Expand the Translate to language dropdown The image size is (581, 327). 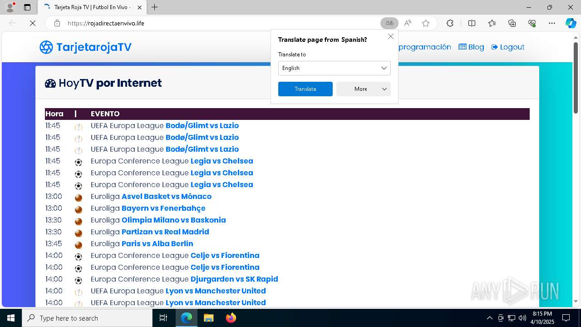click(x=335, y=68)
